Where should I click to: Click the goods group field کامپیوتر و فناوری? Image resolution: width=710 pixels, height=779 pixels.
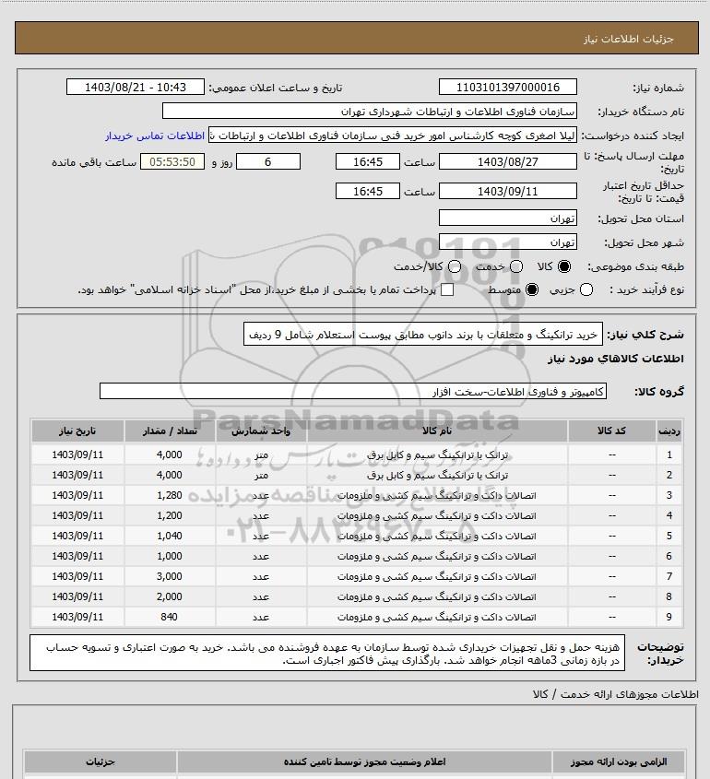[x=353, y=392]
